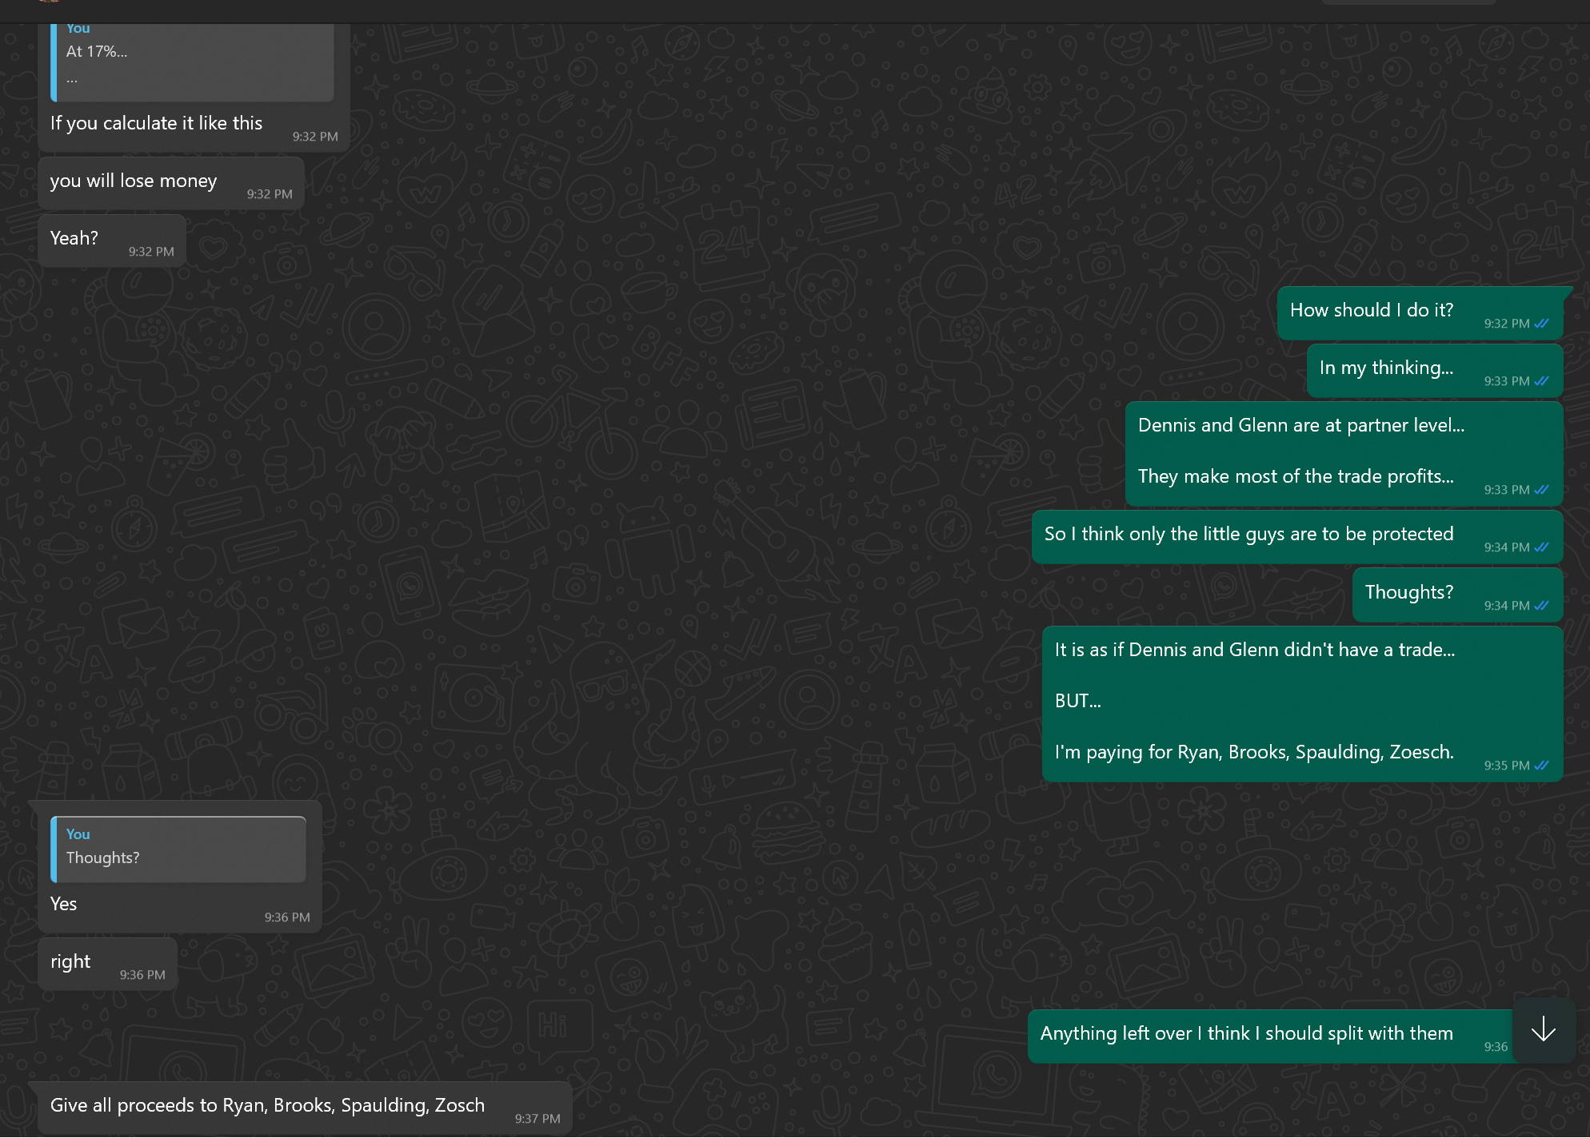Click blue ticks on the 9:33 PM trade profits message
The image size is (1590, 1138).
[x=1542, y=490]
